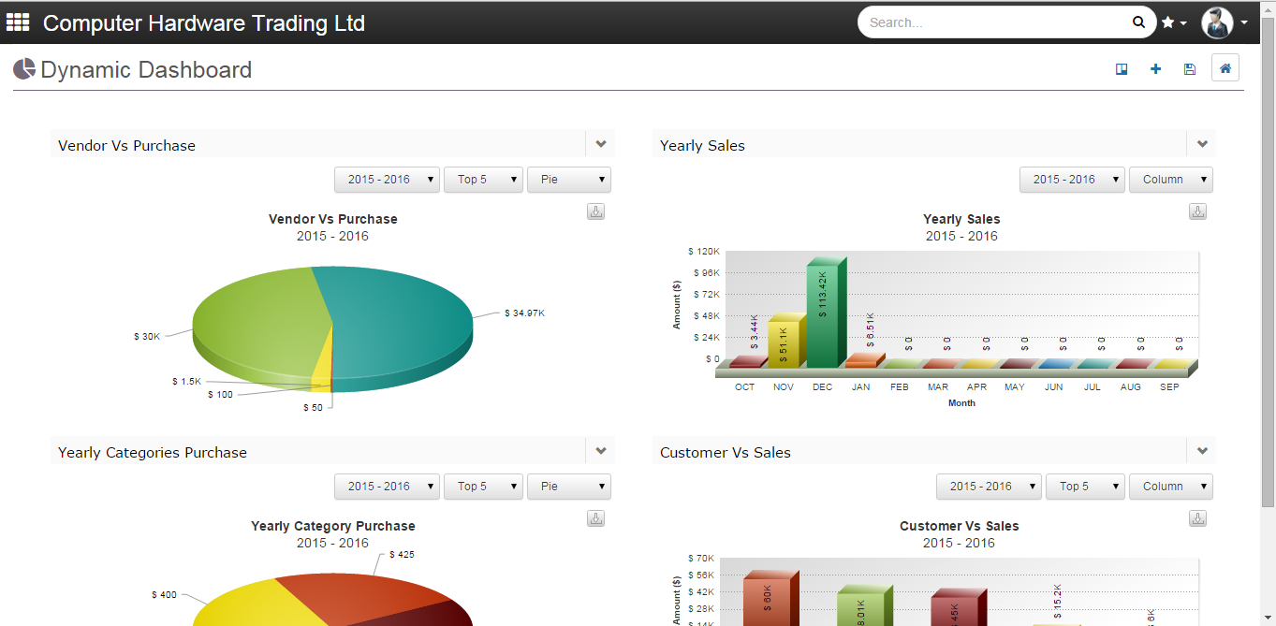Click the $ 425 category pie label
This screenshot has height=626, width=1276.
[x=402, y=555]
